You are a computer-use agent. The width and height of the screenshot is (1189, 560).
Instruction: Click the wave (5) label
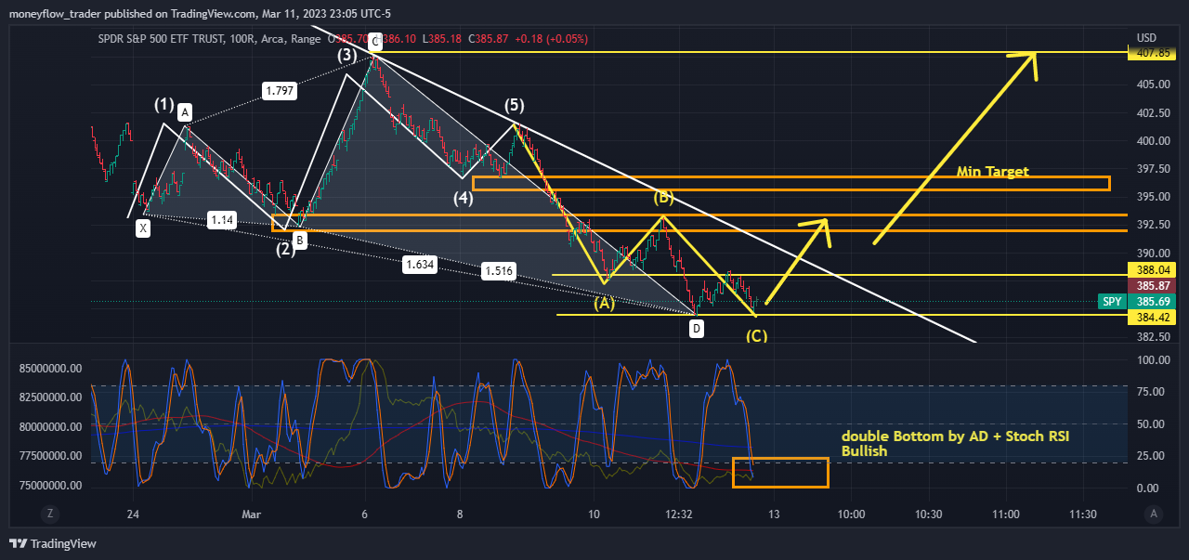(x=515, y=106)
